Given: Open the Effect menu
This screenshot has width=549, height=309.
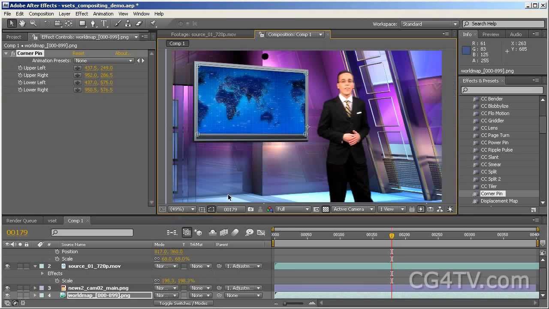Looking at the screenshot, I should pos(81,14).
